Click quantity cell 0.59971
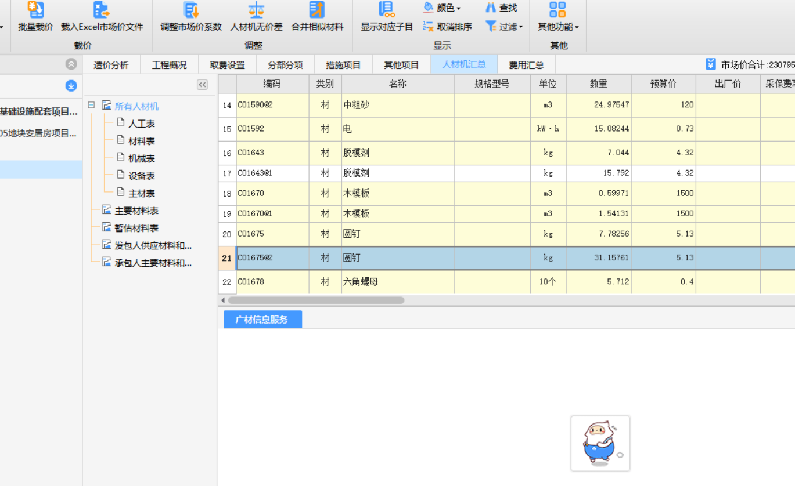This screenshot has height=486, width=795. tap(599, 193)
